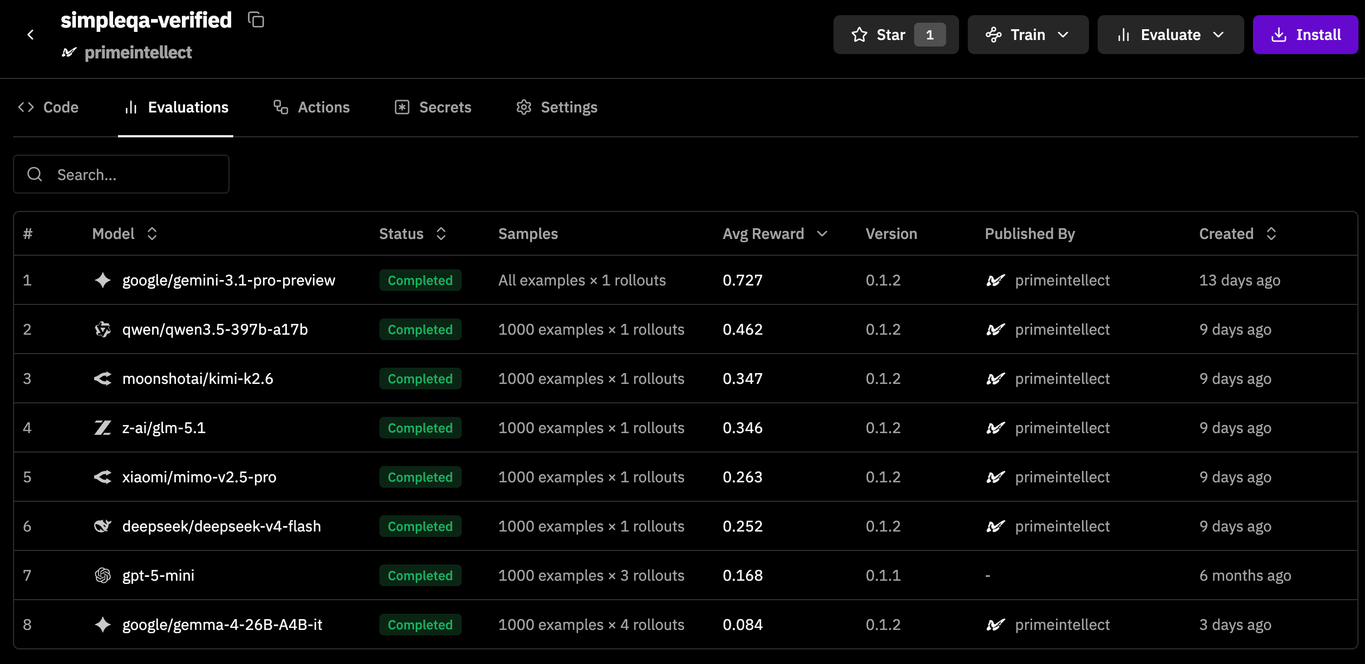The width and height of the screenshot is (1365, 664).
Task: Sort the table by Created column
Action: [1238, 234]
